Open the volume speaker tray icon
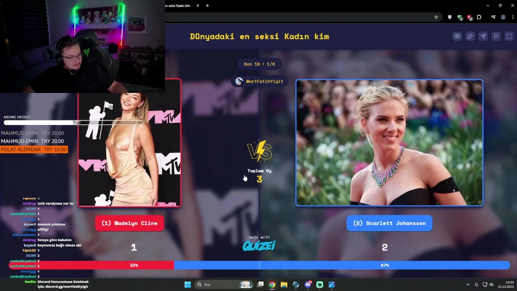The image size is (517, 291). [491, 285]
